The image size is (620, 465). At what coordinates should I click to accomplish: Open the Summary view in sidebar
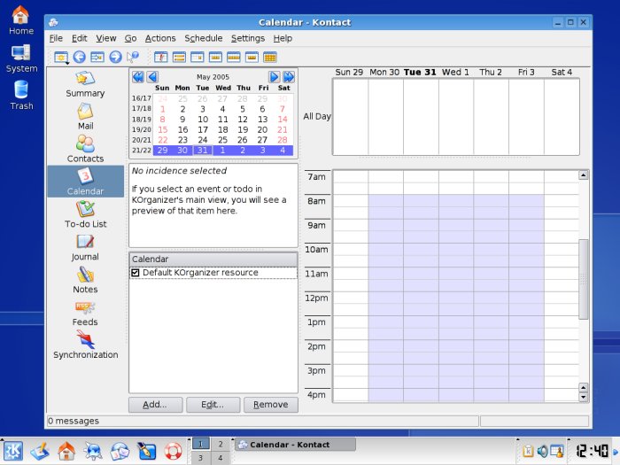(85, 83)
